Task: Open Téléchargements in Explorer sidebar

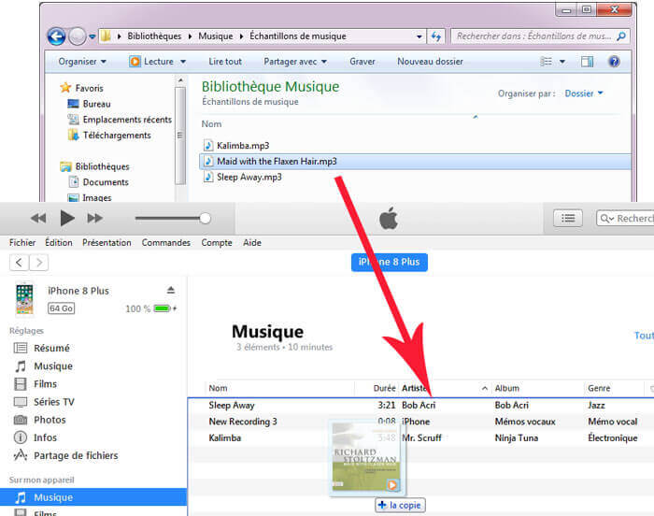Action: (109, 136)
